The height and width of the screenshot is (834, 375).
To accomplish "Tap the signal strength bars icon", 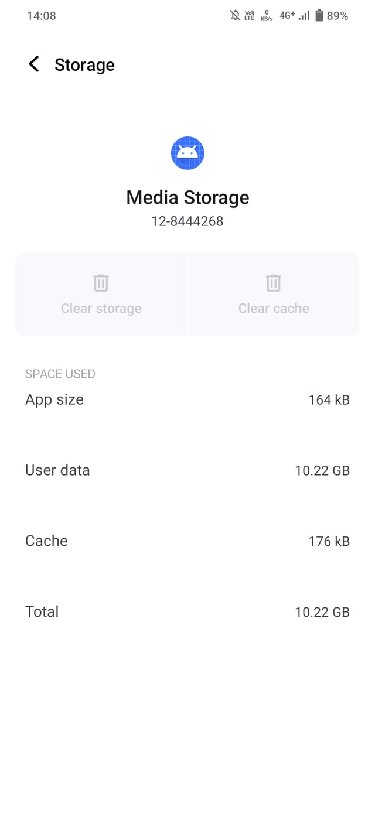I will 303,15.
